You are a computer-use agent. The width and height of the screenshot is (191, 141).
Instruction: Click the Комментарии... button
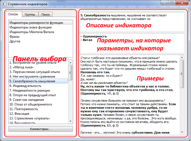tap(41, 129)
